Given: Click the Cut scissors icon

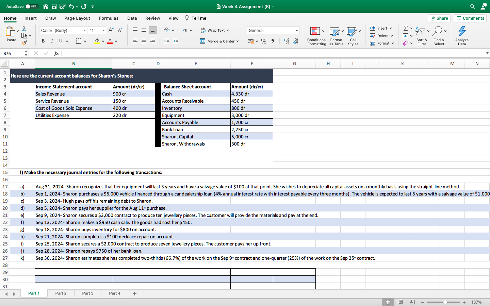Looking at the screenshot, I should (x=24, y=28).
